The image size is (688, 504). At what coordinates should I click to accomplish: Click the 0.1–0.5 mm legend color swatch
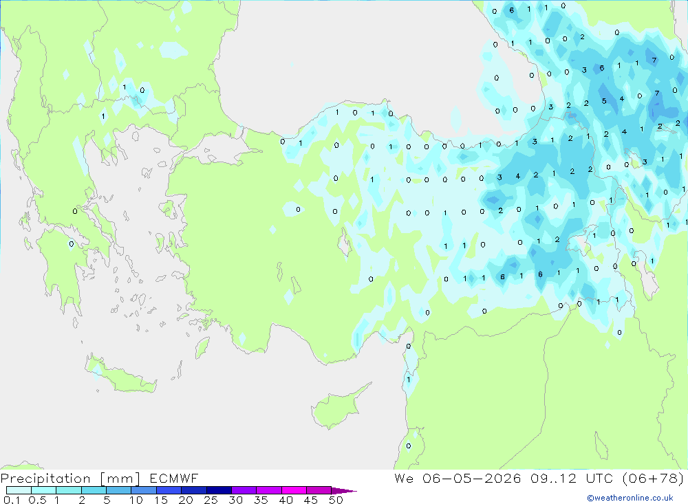pyautogui.click(x=19, y=490)
